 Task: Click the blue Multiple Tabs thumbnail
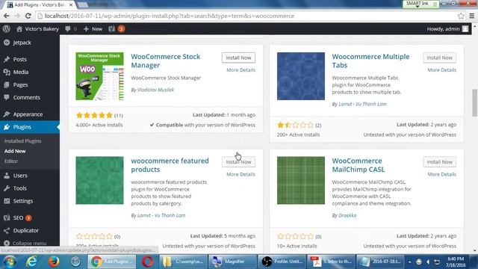coord(301,76)
